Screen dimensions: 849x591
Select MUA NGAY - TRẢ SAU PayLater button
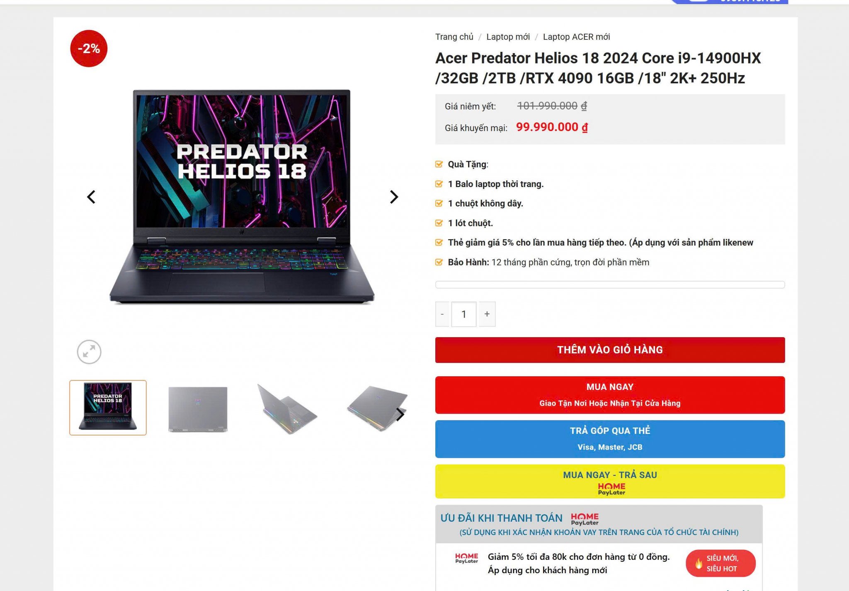pos(610,482)
